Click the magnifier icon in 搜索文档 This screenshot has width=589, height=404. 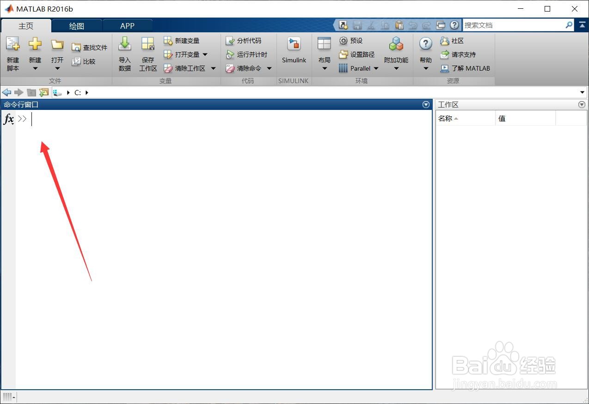click(x=569, y=25)
